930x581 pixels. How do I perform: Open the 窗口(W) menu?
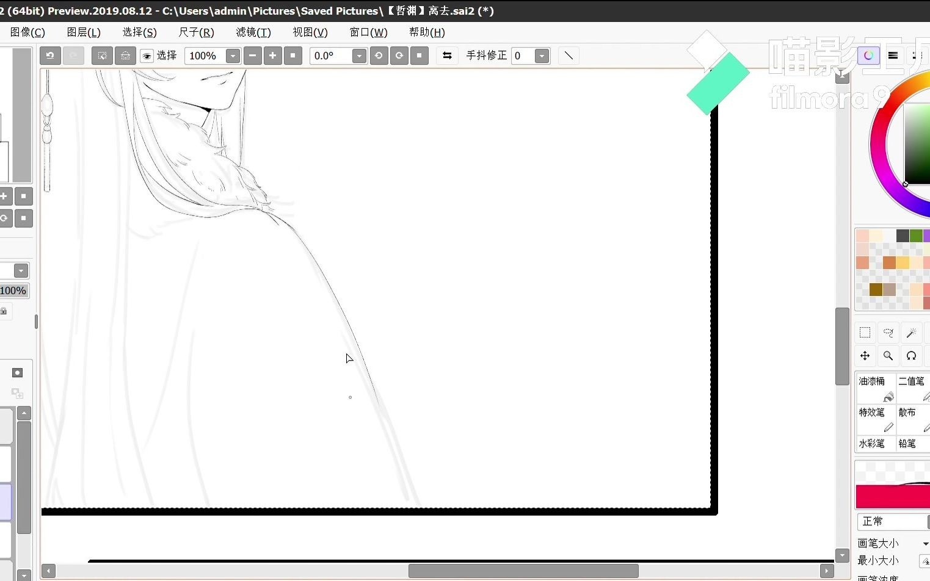(x=368, y=32)
